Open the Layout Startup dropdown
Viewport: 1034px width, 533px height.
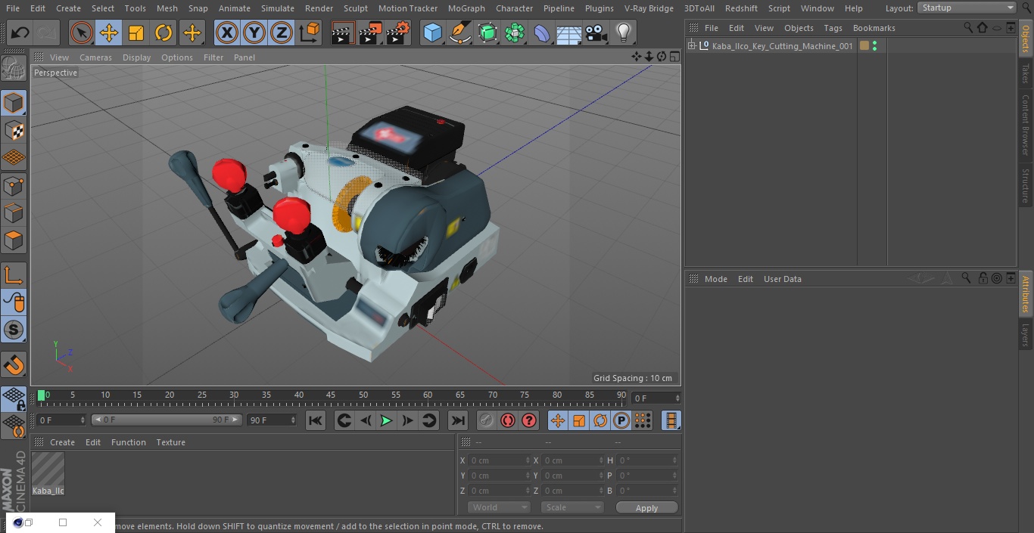pos(967,8)
